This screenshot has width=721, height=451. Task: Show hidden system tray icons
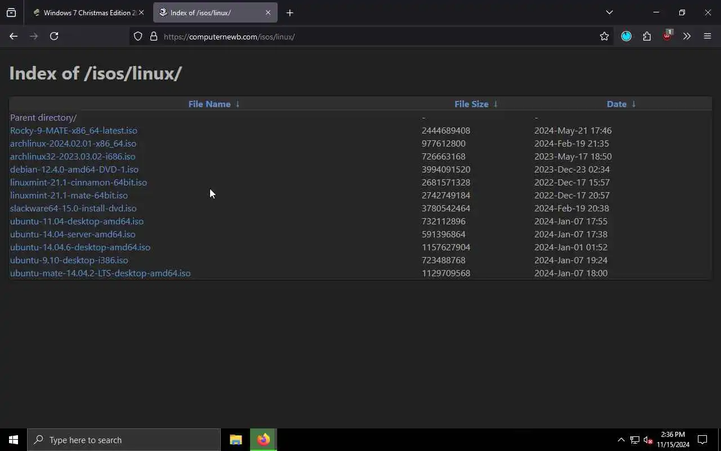[621, 440]
